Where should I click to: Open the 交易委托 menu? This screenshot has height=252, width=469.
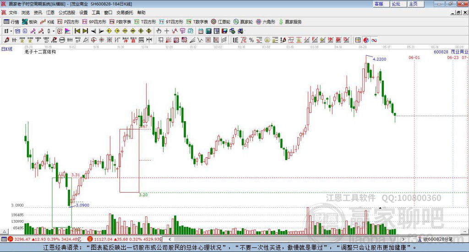[x=125, y=12]
